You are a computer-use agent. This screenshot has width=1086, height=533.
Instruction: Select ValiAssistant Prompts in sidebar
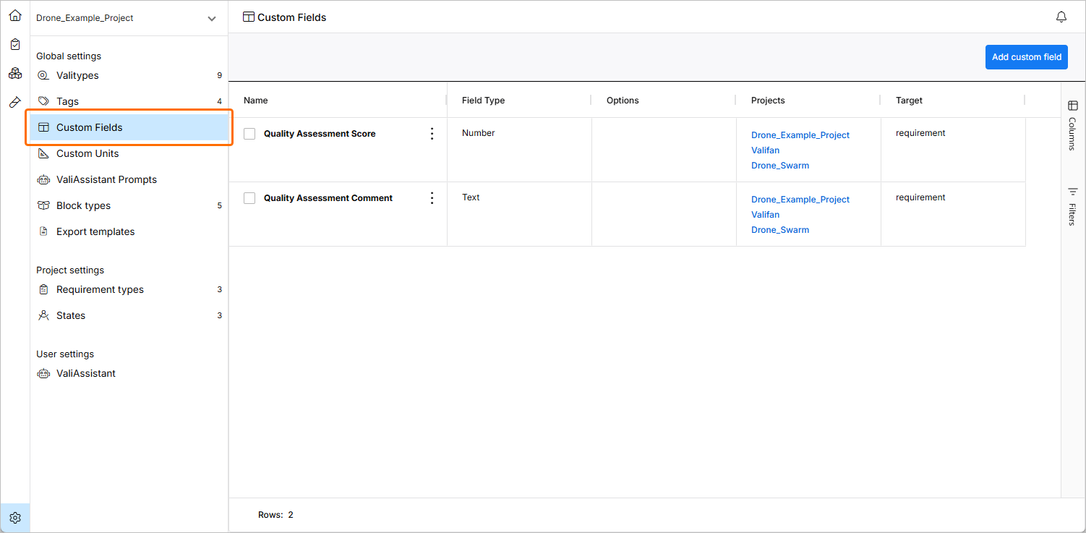click(x=106, y=179)
